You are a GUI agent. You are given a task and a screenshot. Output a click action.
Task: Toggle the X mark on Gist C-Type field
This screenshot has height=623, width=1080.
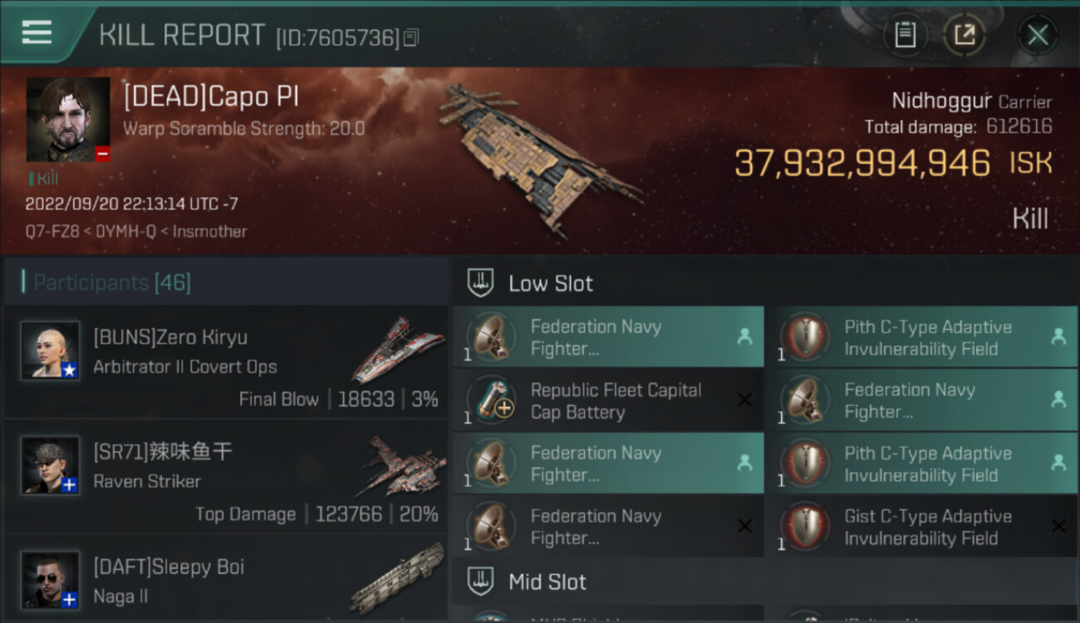1058,526
